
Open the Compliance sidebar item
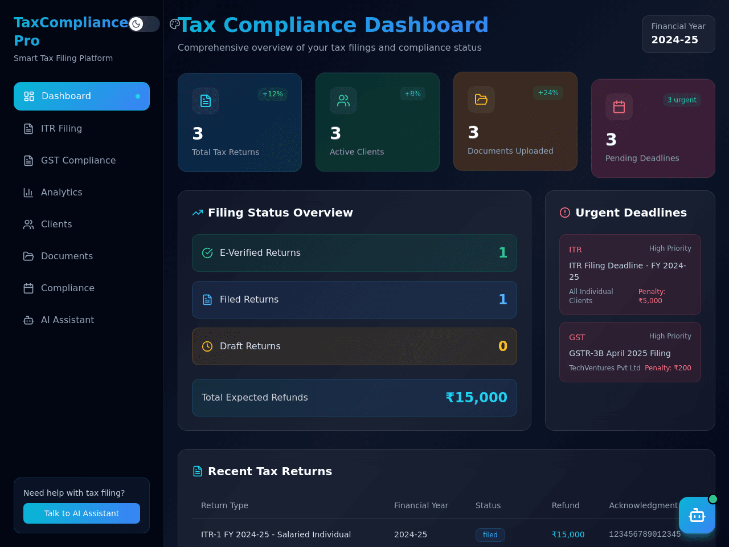click(81, 288)
